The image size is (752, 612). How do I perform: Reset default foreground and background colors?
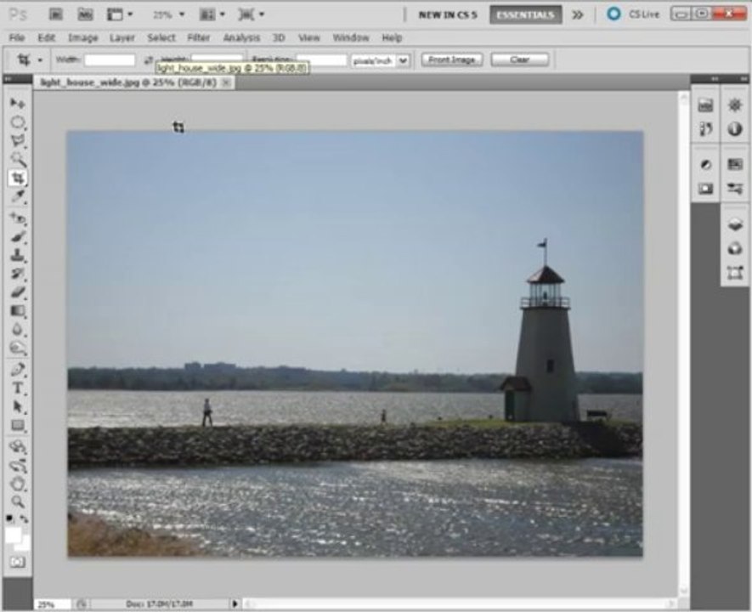click(x=9, y=518)
